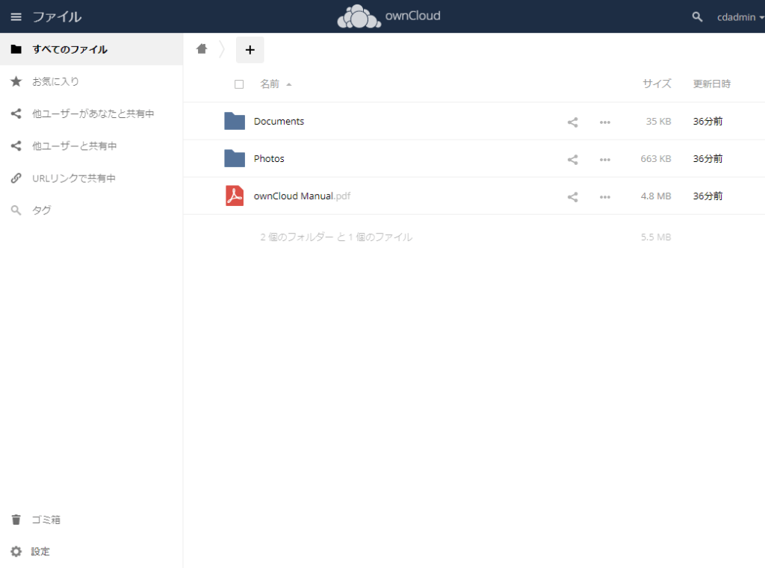The image size is (765, 568).
Task: Open the hamburger apps menu
Action: point(16,17)
